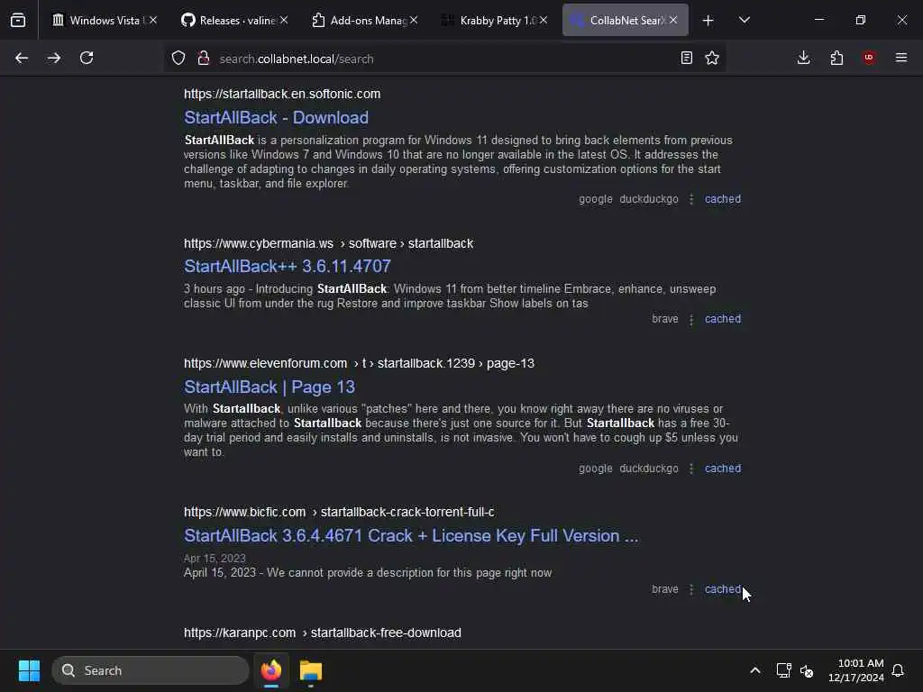Click cybermania.ws URL breadcrumb
Viewport: 923px width, 692px height.
328,243
